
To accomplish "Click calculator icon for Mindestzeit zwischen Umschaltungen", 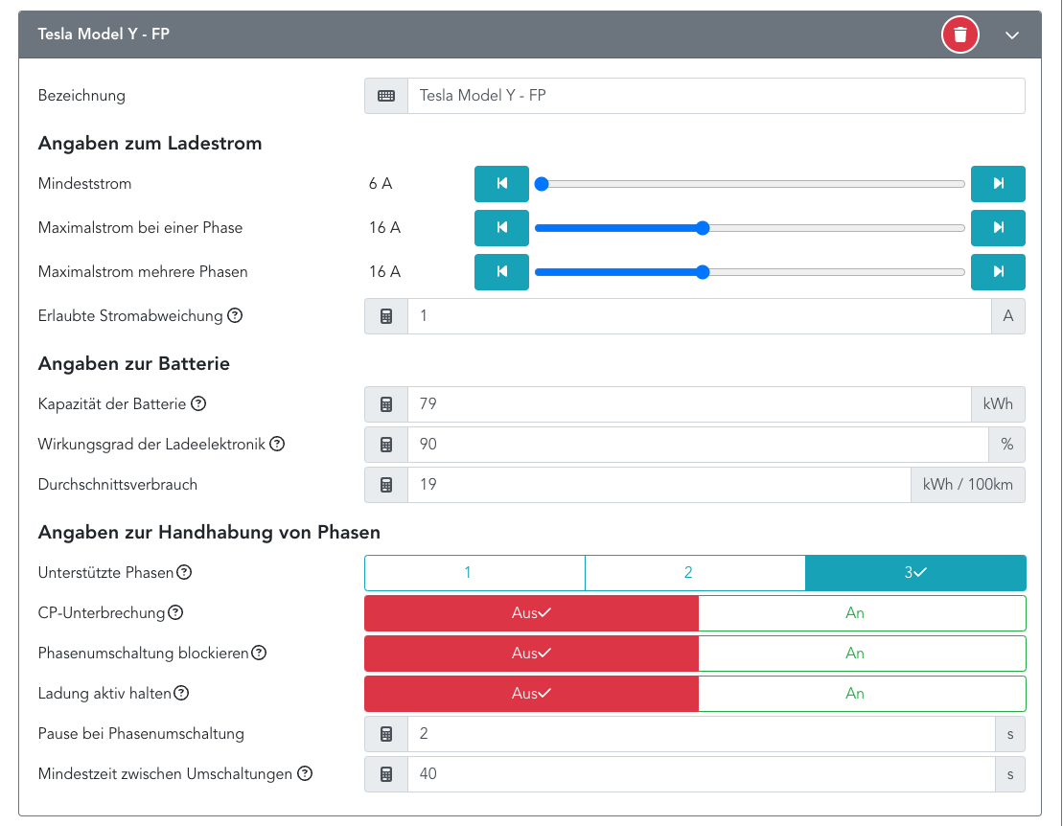I will pyautogui.click(x=386, y=774).
